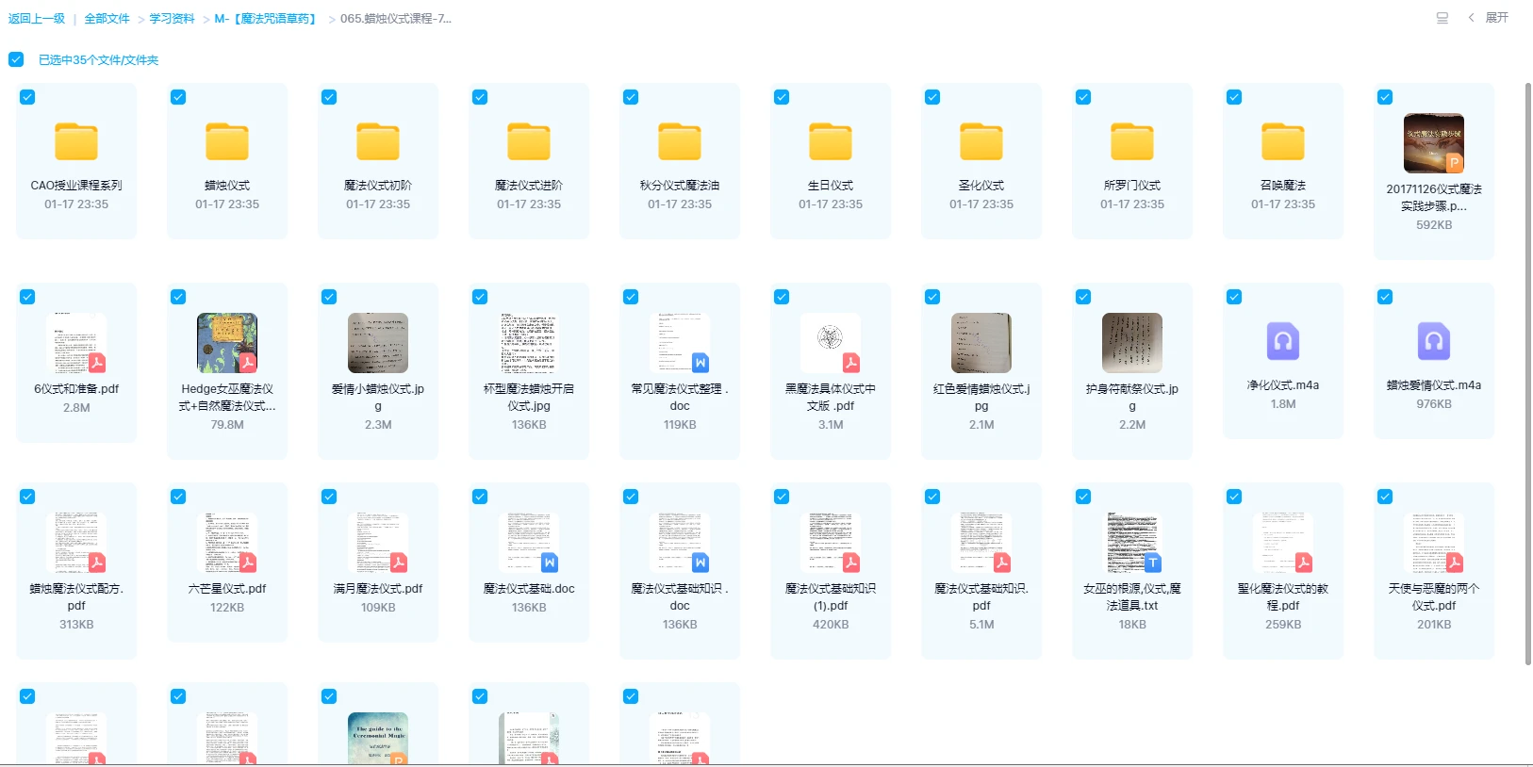Image resolution: width=1533 pixels, height=767 pixels.
Task: Uncheck the select-all files checkbox
Action: [16, 59]
